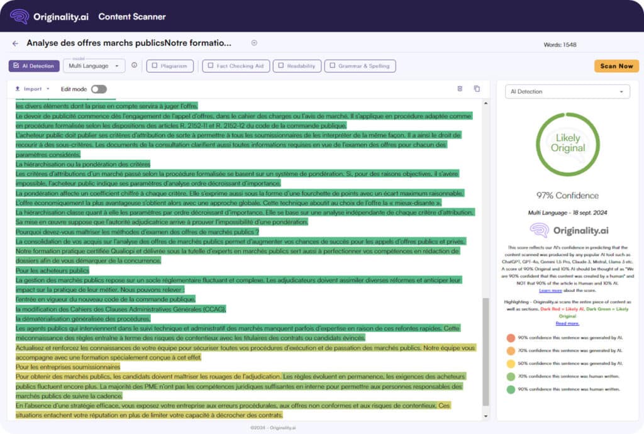Image resolution: width=644 pixels, height=434 pixels.
Task: Click the Originality.ai brain logo in the header
Action: [x=19, y=17]
